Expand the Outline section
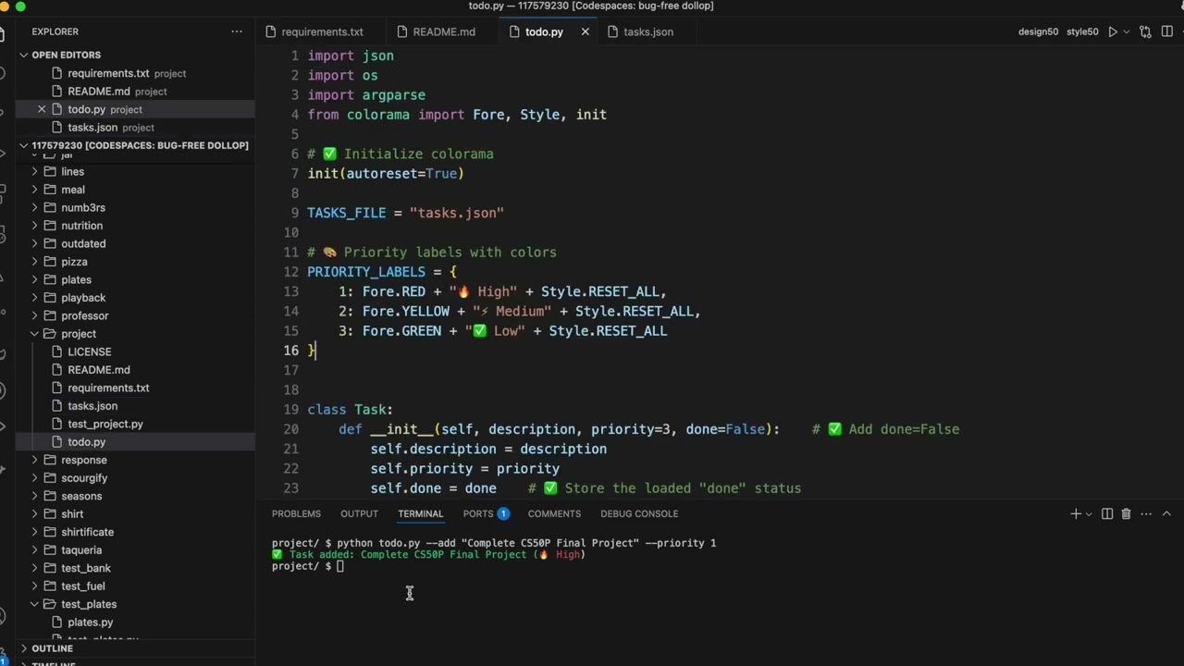1184x666 pixels. coord(52,648)
